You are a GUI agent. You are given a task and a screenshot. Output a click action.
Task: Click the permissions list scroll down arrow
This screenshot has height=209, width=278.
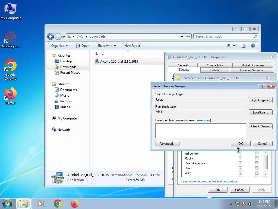(x=266, y=174)
